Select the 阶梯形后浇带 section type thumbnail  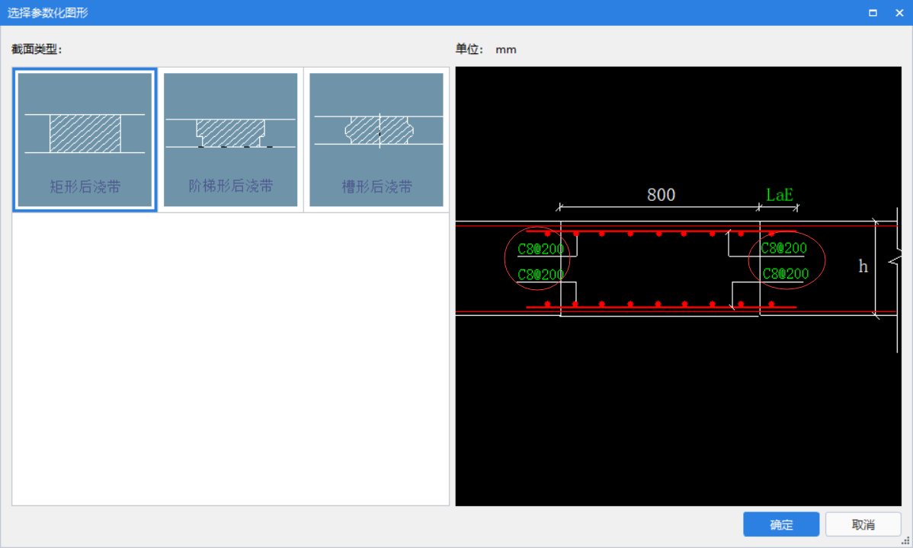click(231, 139)
